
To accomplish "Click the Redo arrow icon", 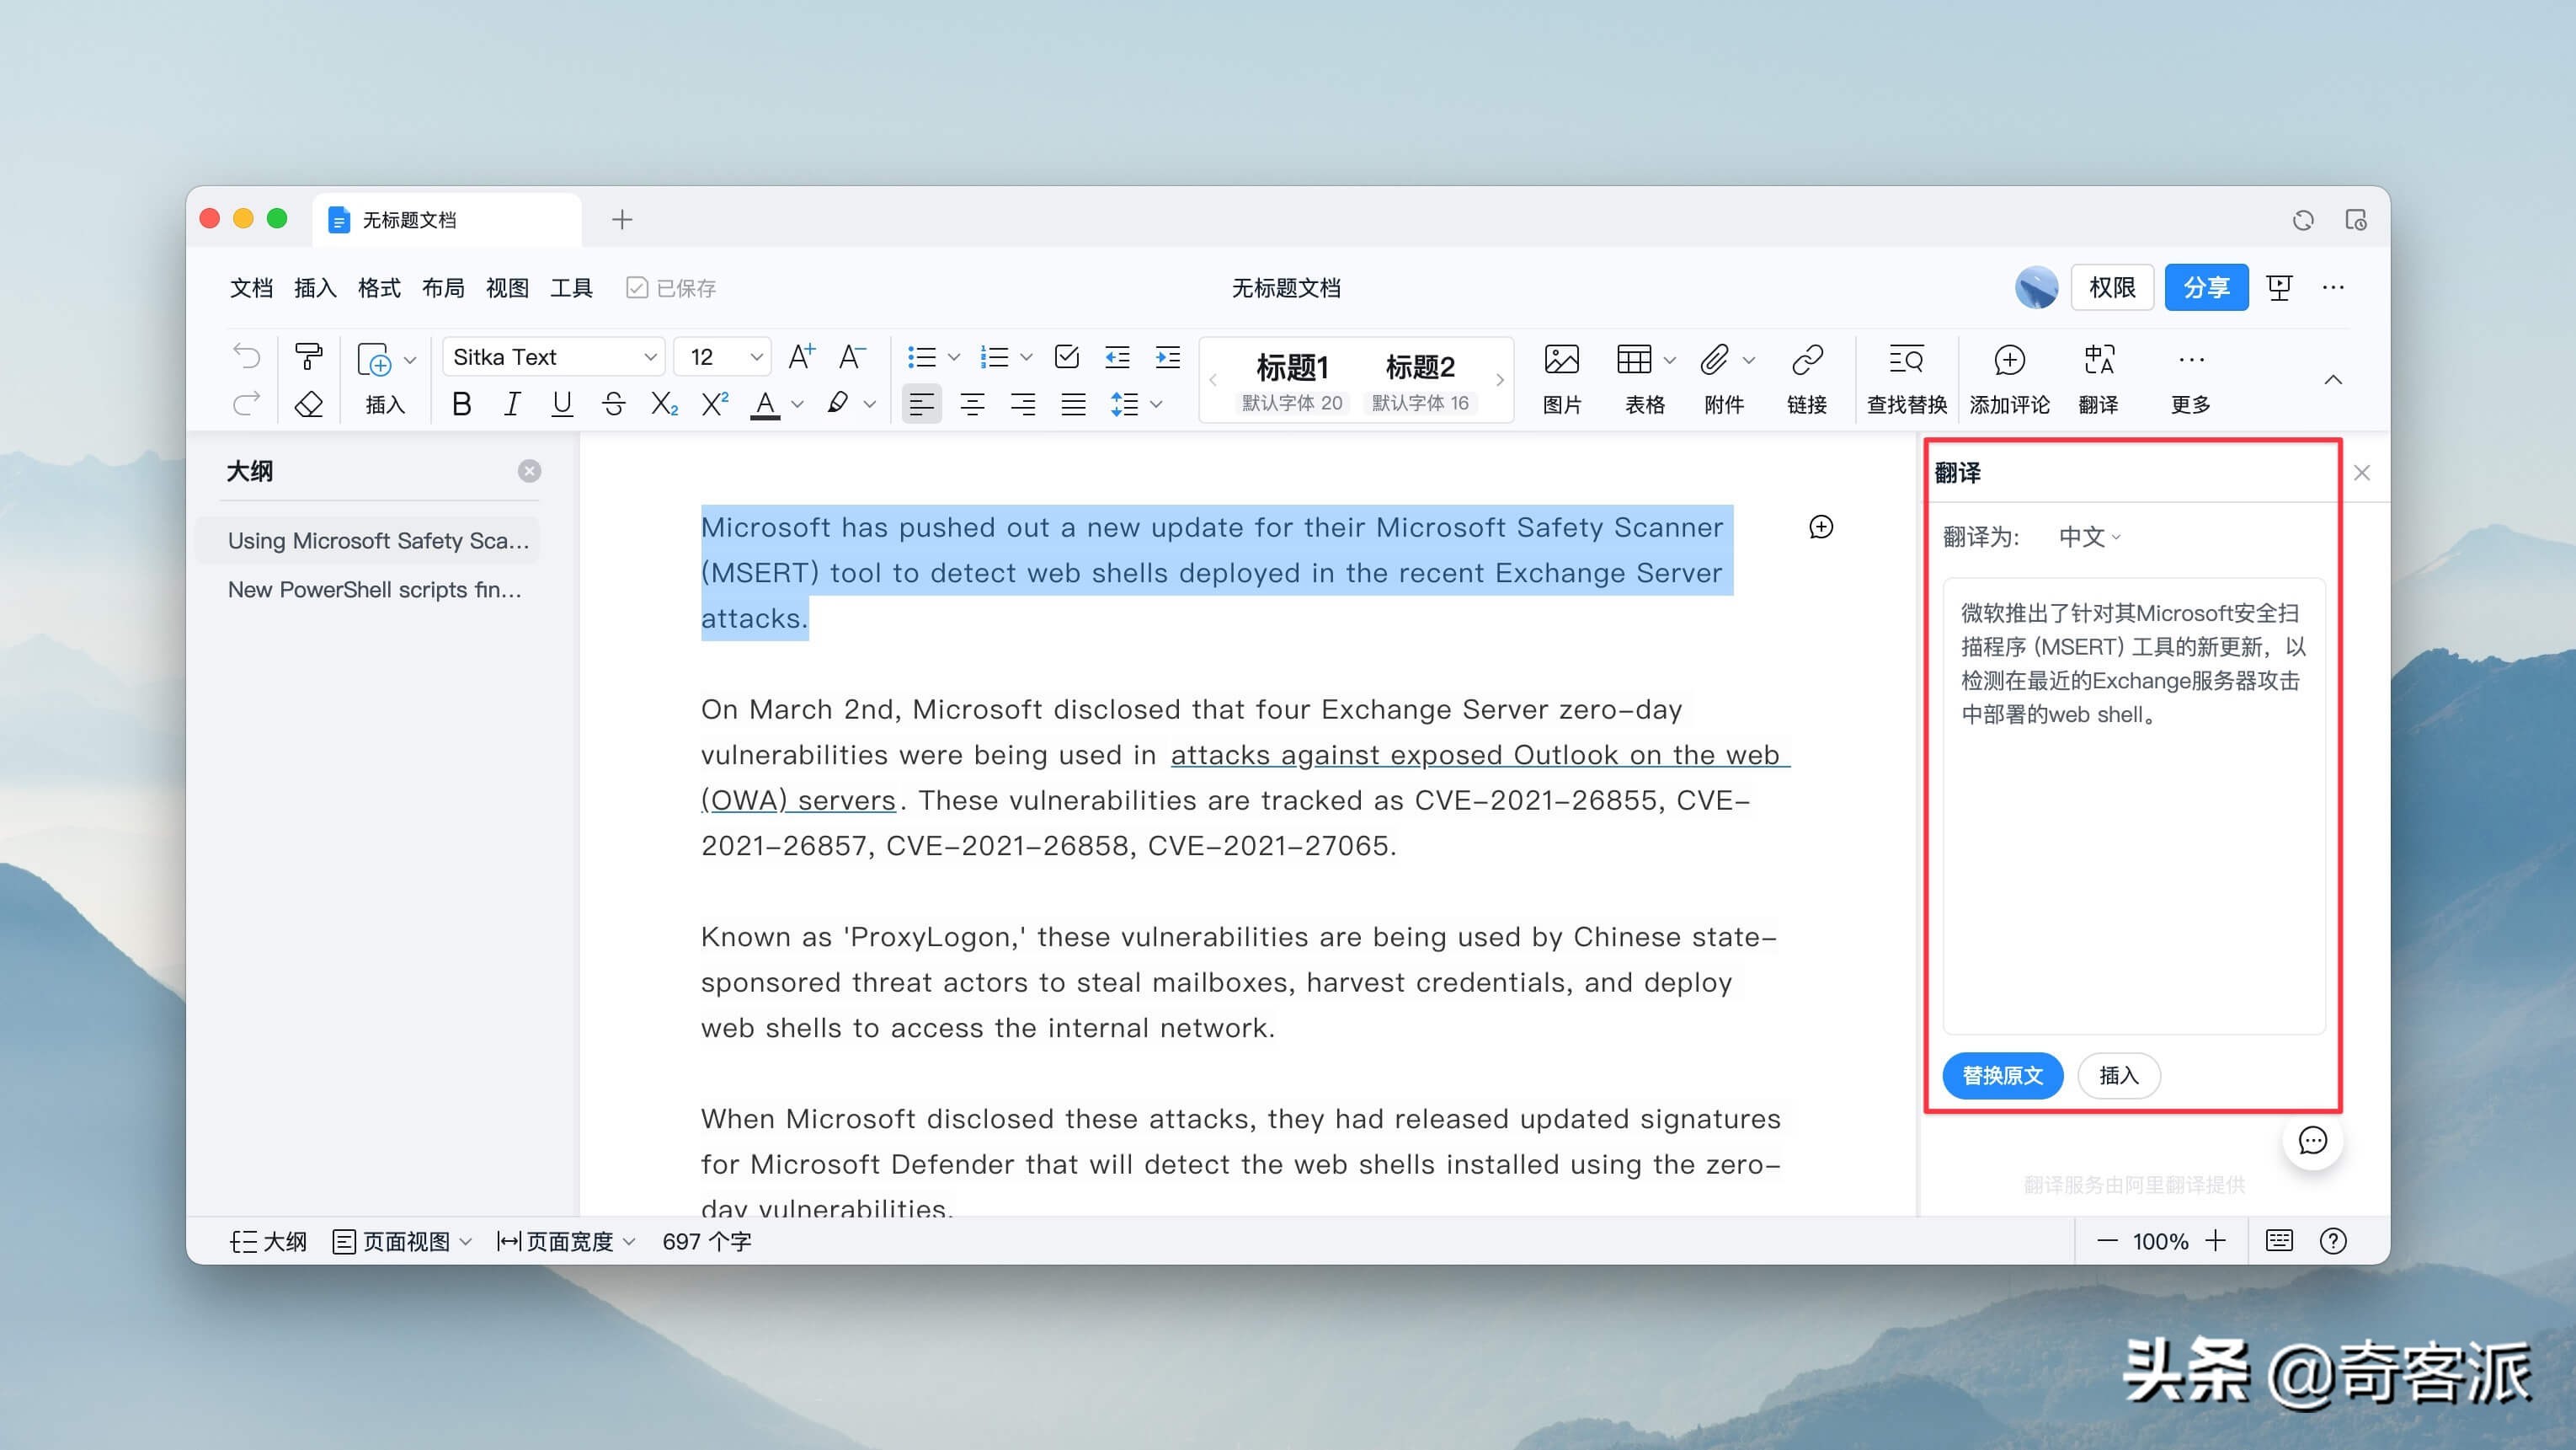I will pos(246,404).
